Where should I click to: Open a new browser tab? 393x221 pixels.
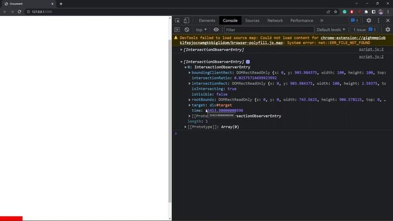click(61, 4)
